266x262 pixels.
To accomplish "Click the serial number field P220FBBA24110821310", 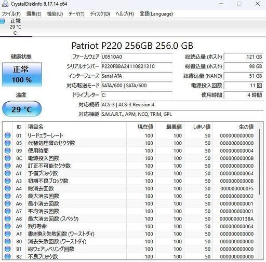I will coord(137,66).
